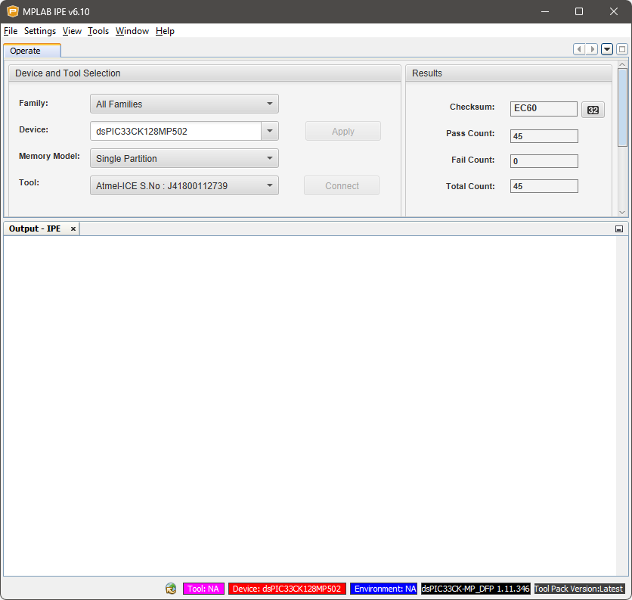Open the Settings menu

click(40, 31)
